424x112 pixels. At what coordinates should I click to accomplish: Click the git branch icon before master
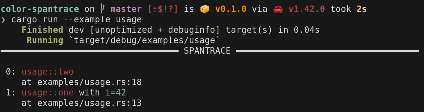[x=103, y=9]
